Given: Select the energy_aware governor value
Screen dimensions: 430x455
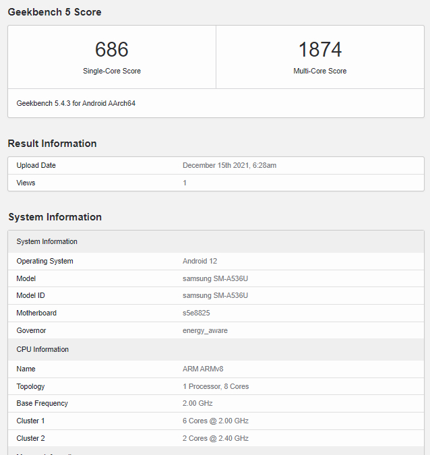Looking at the screenshot, I should [x=205, y=330].
